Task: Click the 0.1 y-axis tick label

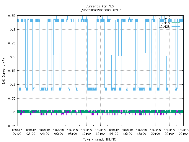Action: [12, 85]
